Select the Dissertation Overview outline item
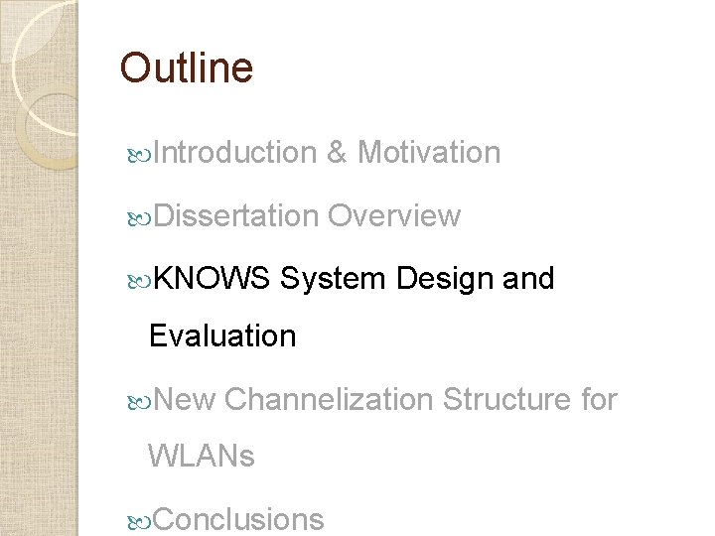Viewport: 715px width, 536px height. [307, 215]
